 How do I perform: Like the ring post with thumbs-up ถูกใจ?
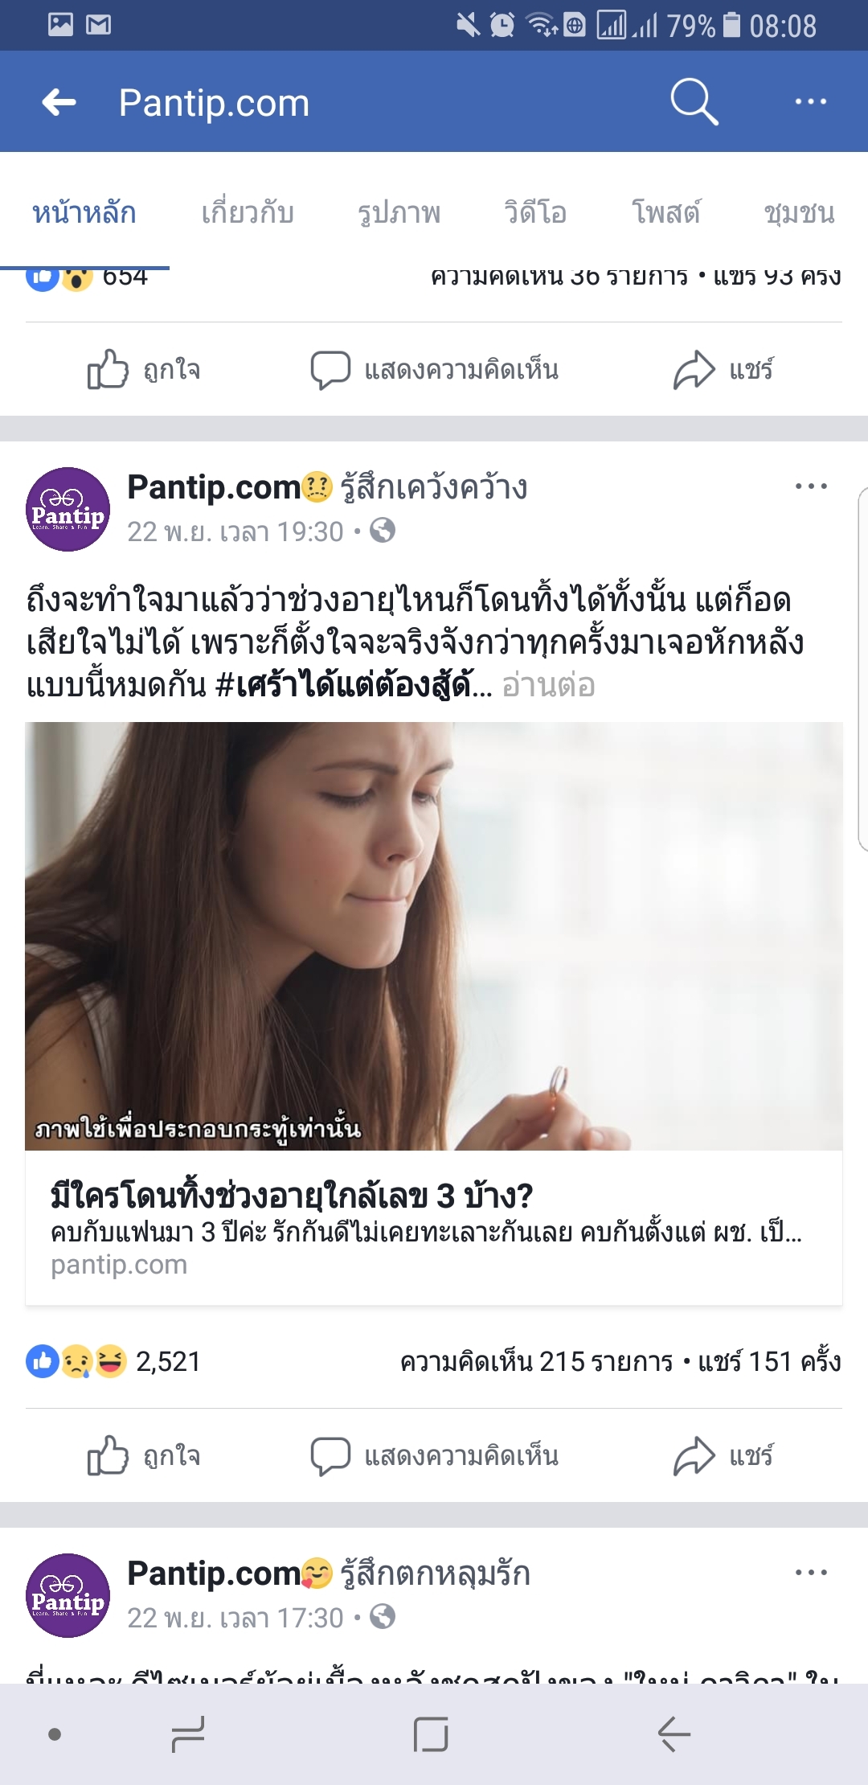click(x=144, y=1456)
